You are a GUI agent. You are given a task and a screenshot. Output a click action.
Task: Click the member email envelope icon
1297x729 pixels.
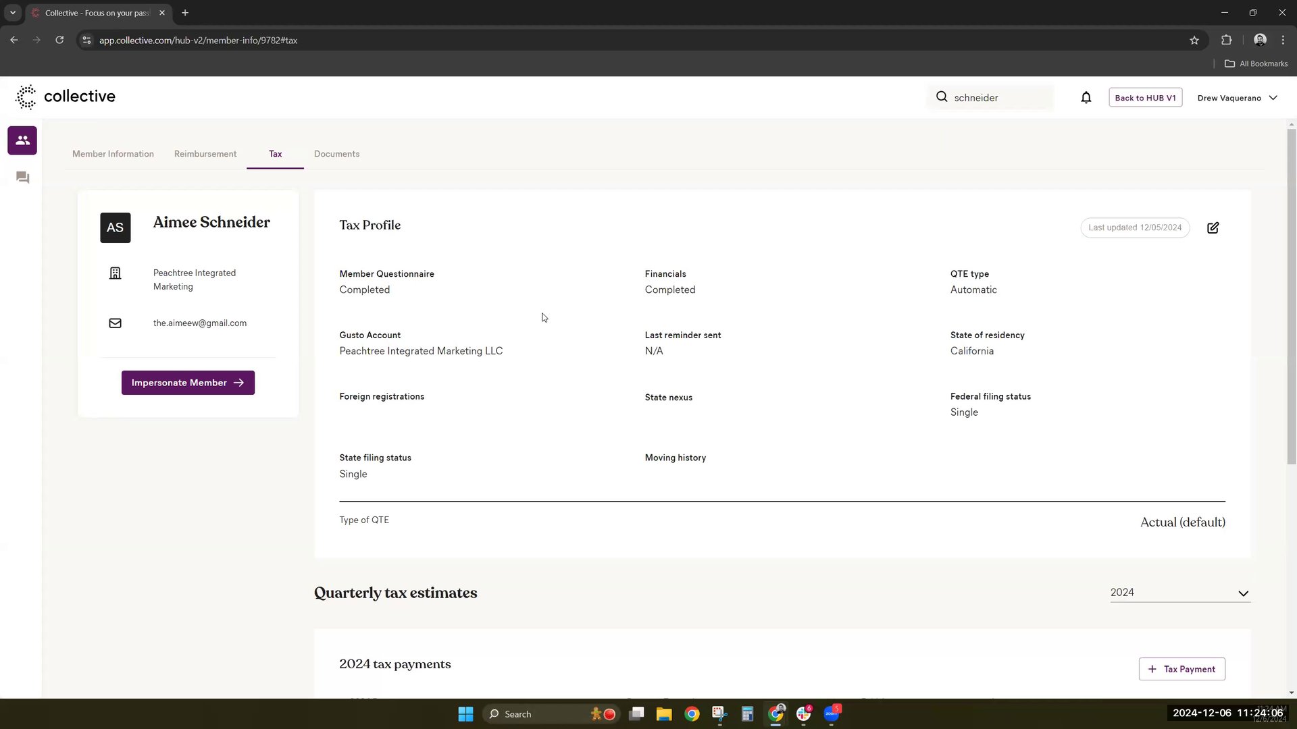tap(116, 323)
